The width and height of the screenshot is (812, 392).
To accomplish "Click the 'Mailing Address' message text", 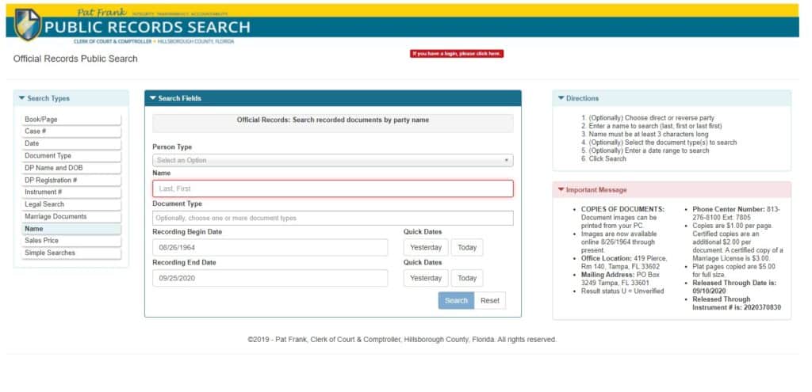I will (620, 279).
